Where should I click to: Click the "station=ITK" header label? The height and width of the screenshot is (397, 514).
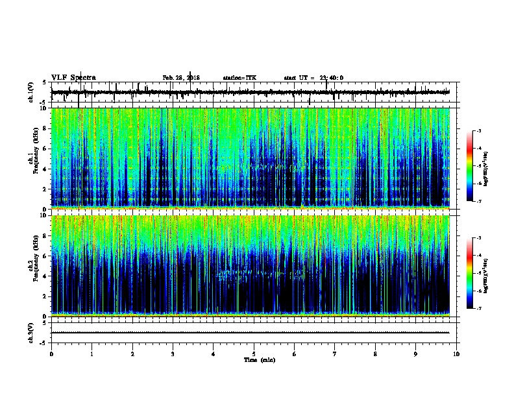(239, 78)
